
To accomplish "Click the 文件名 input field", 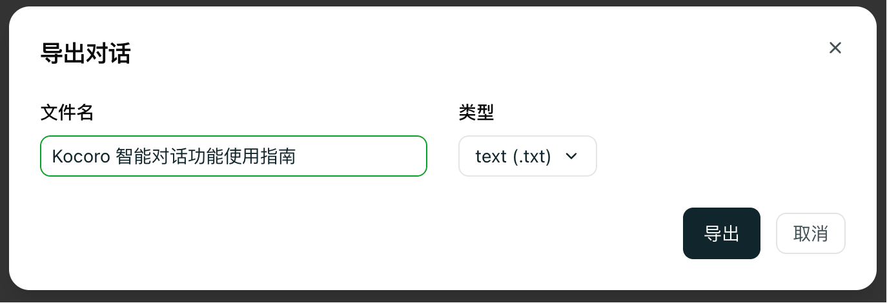I will 233,156.
